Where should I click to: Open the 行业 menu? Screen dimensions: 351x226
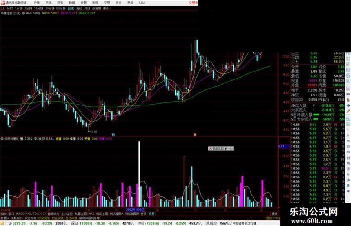click(x=118, y=3)
